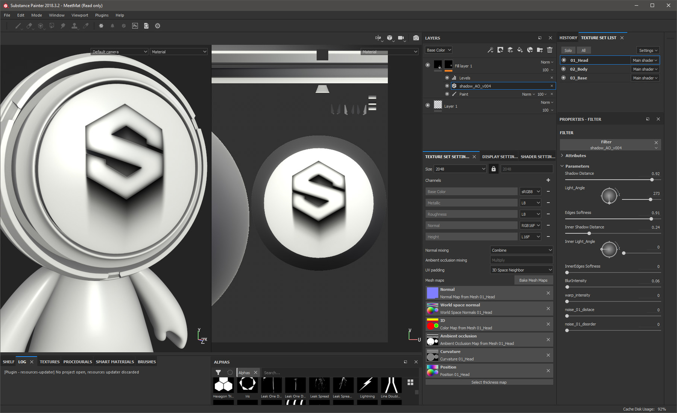Screen dimensions: 677x413
Task: Open the Normal mixing Combine dropdown
Action: [x=521, y=250]
